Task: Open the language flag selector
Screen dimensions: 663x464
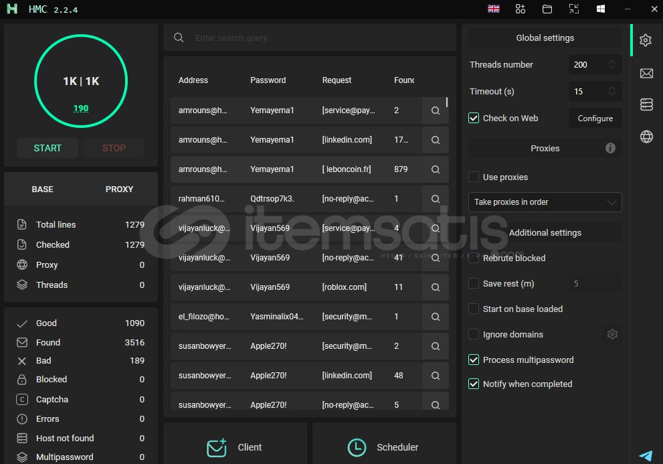Action: [x=494, y=9]
